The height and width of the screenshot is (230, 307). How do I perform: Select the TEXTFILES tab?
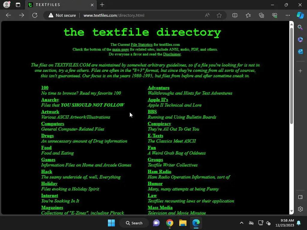click(x=61, y=5)
